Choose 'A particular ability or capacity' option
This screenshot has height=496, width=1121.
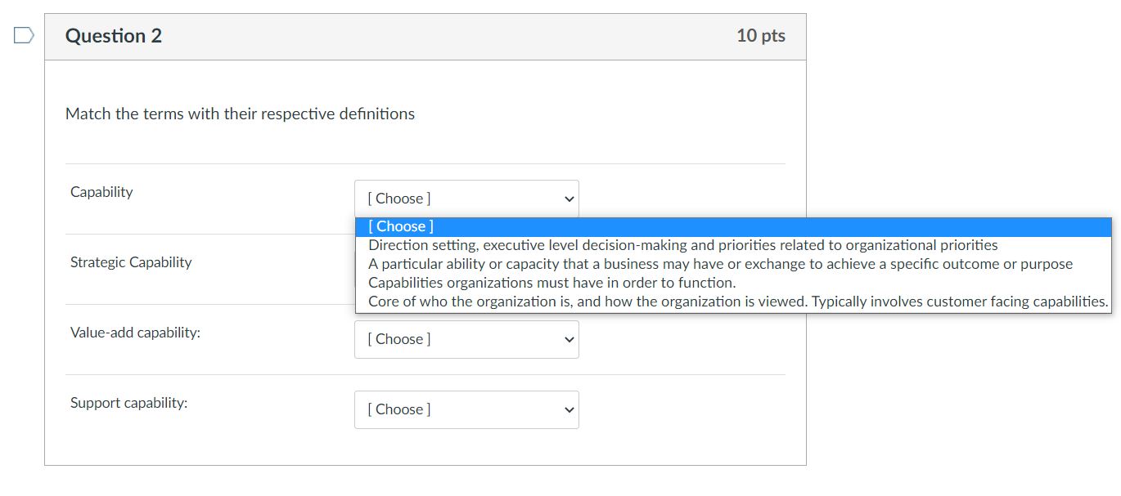coord(733,264)
